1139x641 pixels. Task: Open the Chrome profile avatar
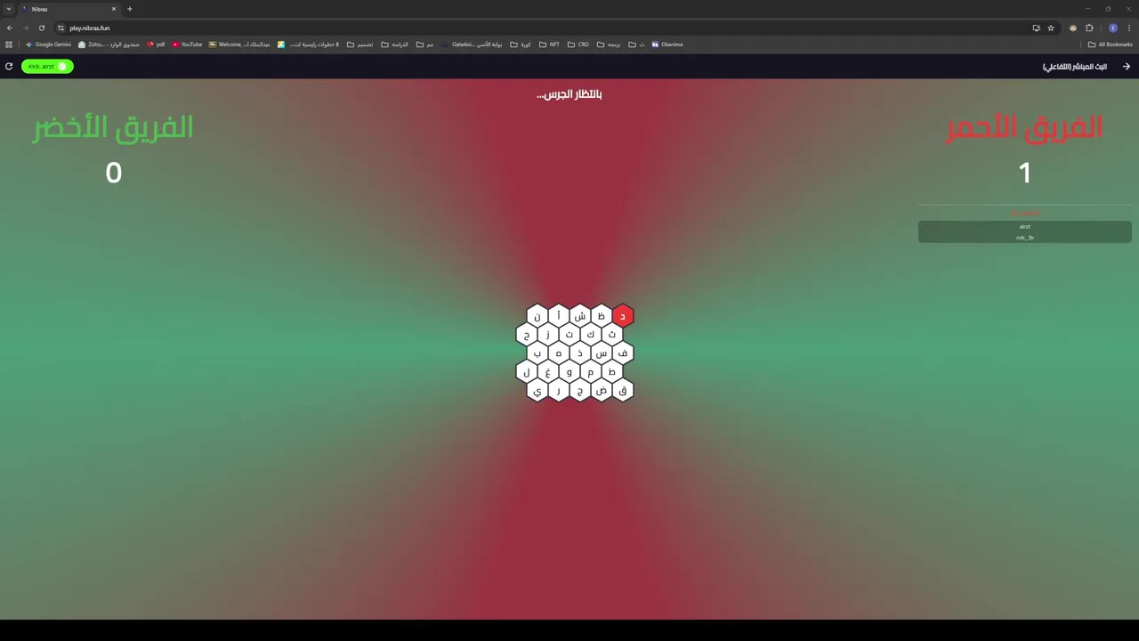(x=1112, y=28)
